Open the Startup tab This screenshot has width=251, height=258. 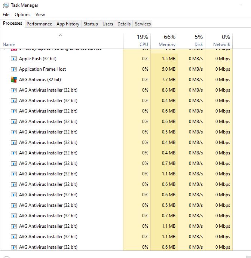(91, 24)
